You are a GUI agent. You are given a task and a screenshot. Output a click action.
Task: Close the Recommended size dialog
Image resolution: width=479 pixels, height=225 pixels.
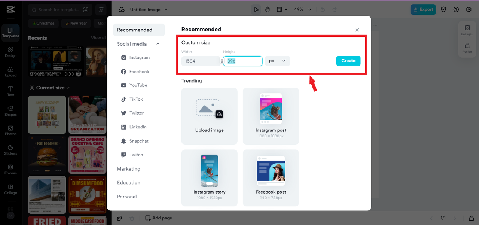tap(357, 30)
